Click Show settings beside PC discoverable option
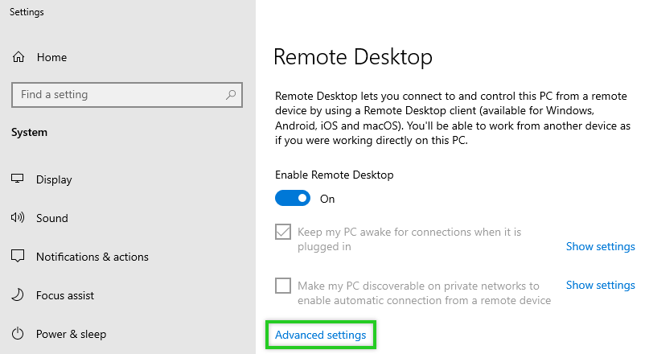 (x=600, y=285)
